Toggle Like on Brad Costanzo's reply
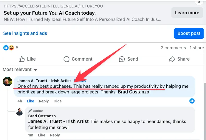Viewport: 206px width, 140px height. point(42,135)
